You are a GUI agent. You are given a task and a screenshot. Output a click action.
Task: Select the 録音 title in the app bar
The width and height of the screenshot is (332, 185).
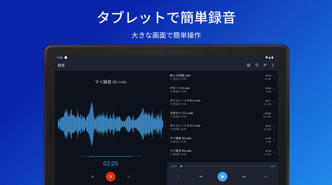tap(62, 65)
